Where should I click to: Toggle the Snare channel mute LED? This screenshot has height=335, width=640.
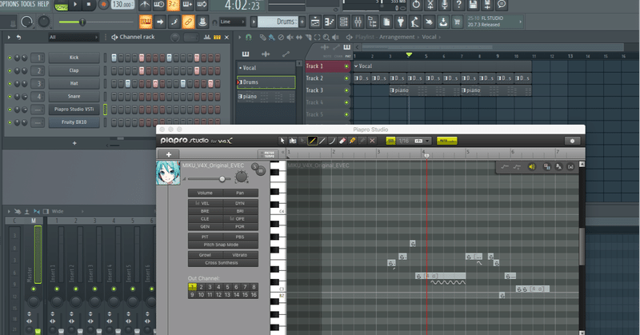pos(10,97)
